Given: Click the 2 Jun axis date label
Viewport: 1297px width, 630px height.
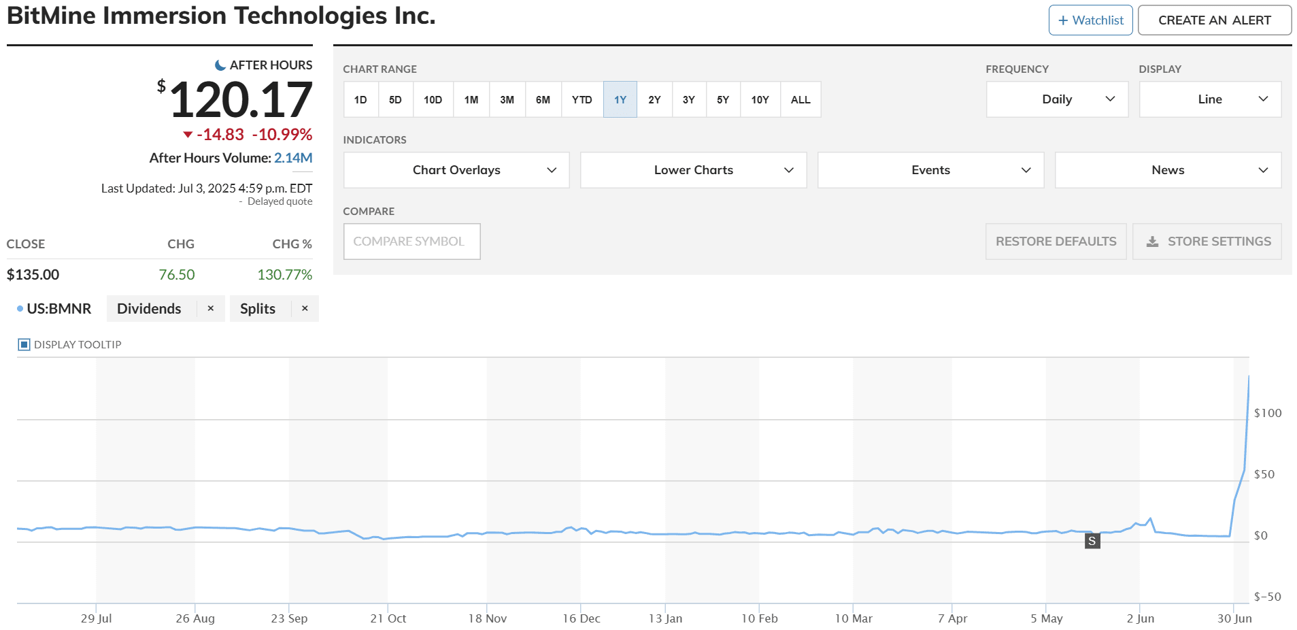Looking at the screenshot, I should [x=1141, y=618].
